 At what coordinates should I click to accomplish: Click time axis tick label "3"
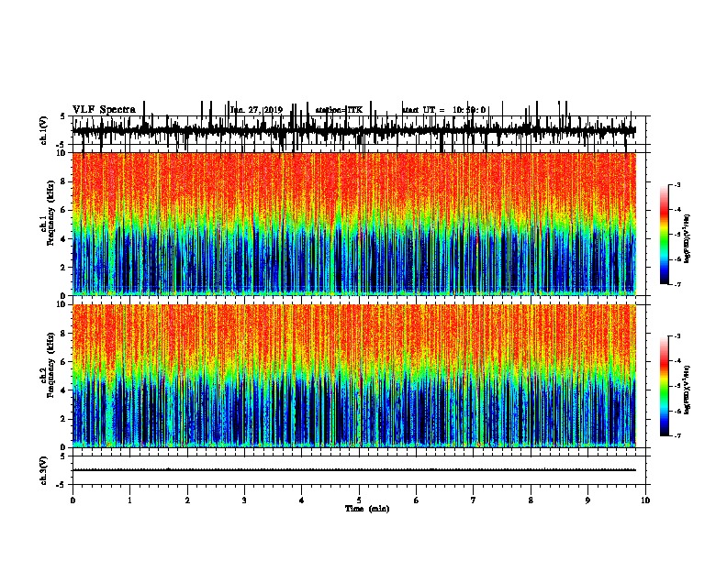coord(244,500)
